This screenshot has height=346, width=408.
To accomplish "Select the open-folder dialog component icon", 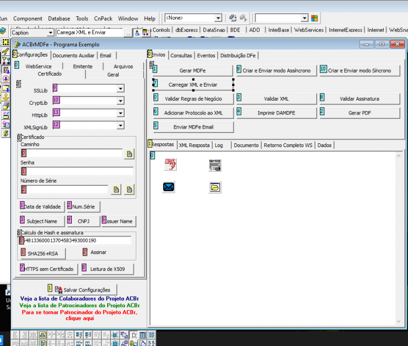I will coord(215,187).
